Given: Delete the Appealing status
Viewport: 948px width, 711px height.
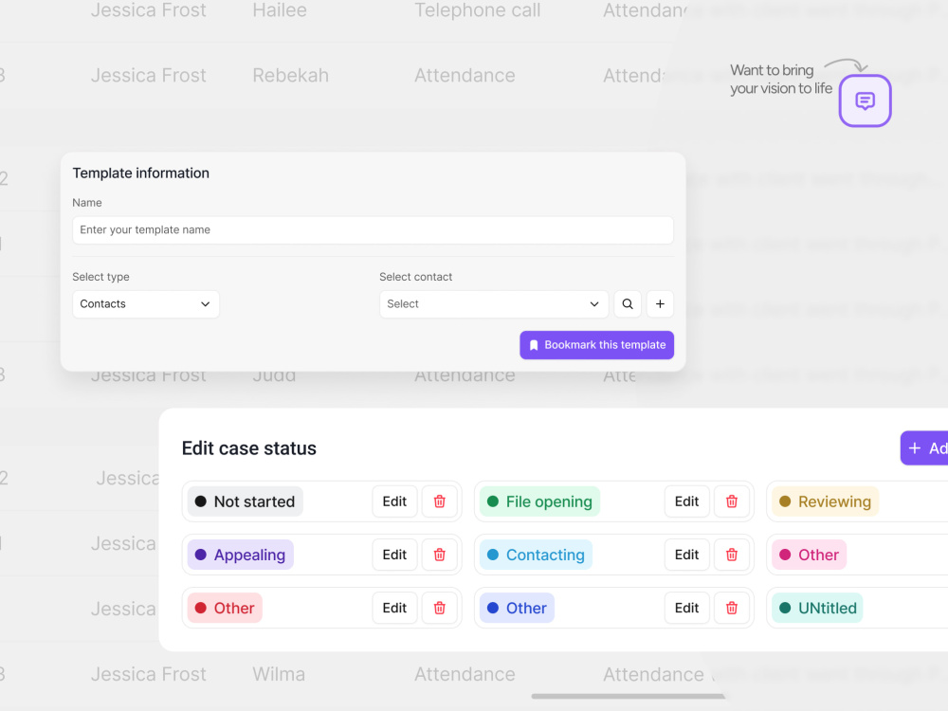Looking at the screenshot, I should click(440, 555).
